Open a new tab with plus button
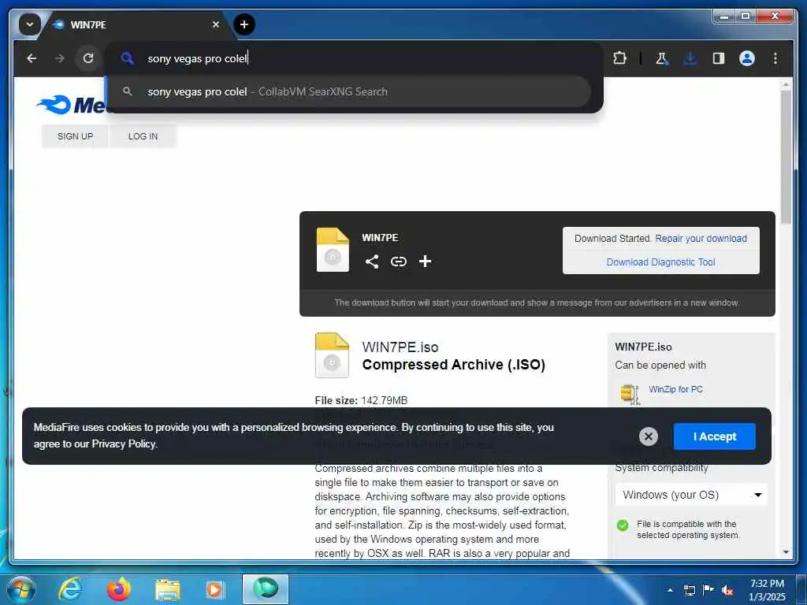This screenshot has width=807, height=605. [244, 24]
